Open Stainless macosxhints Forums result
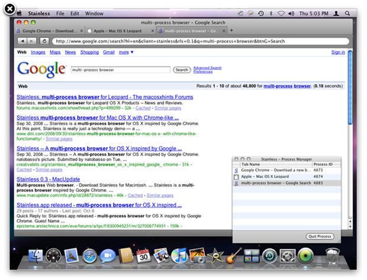This screenshot has width=367, height=280. pos(105,97)
